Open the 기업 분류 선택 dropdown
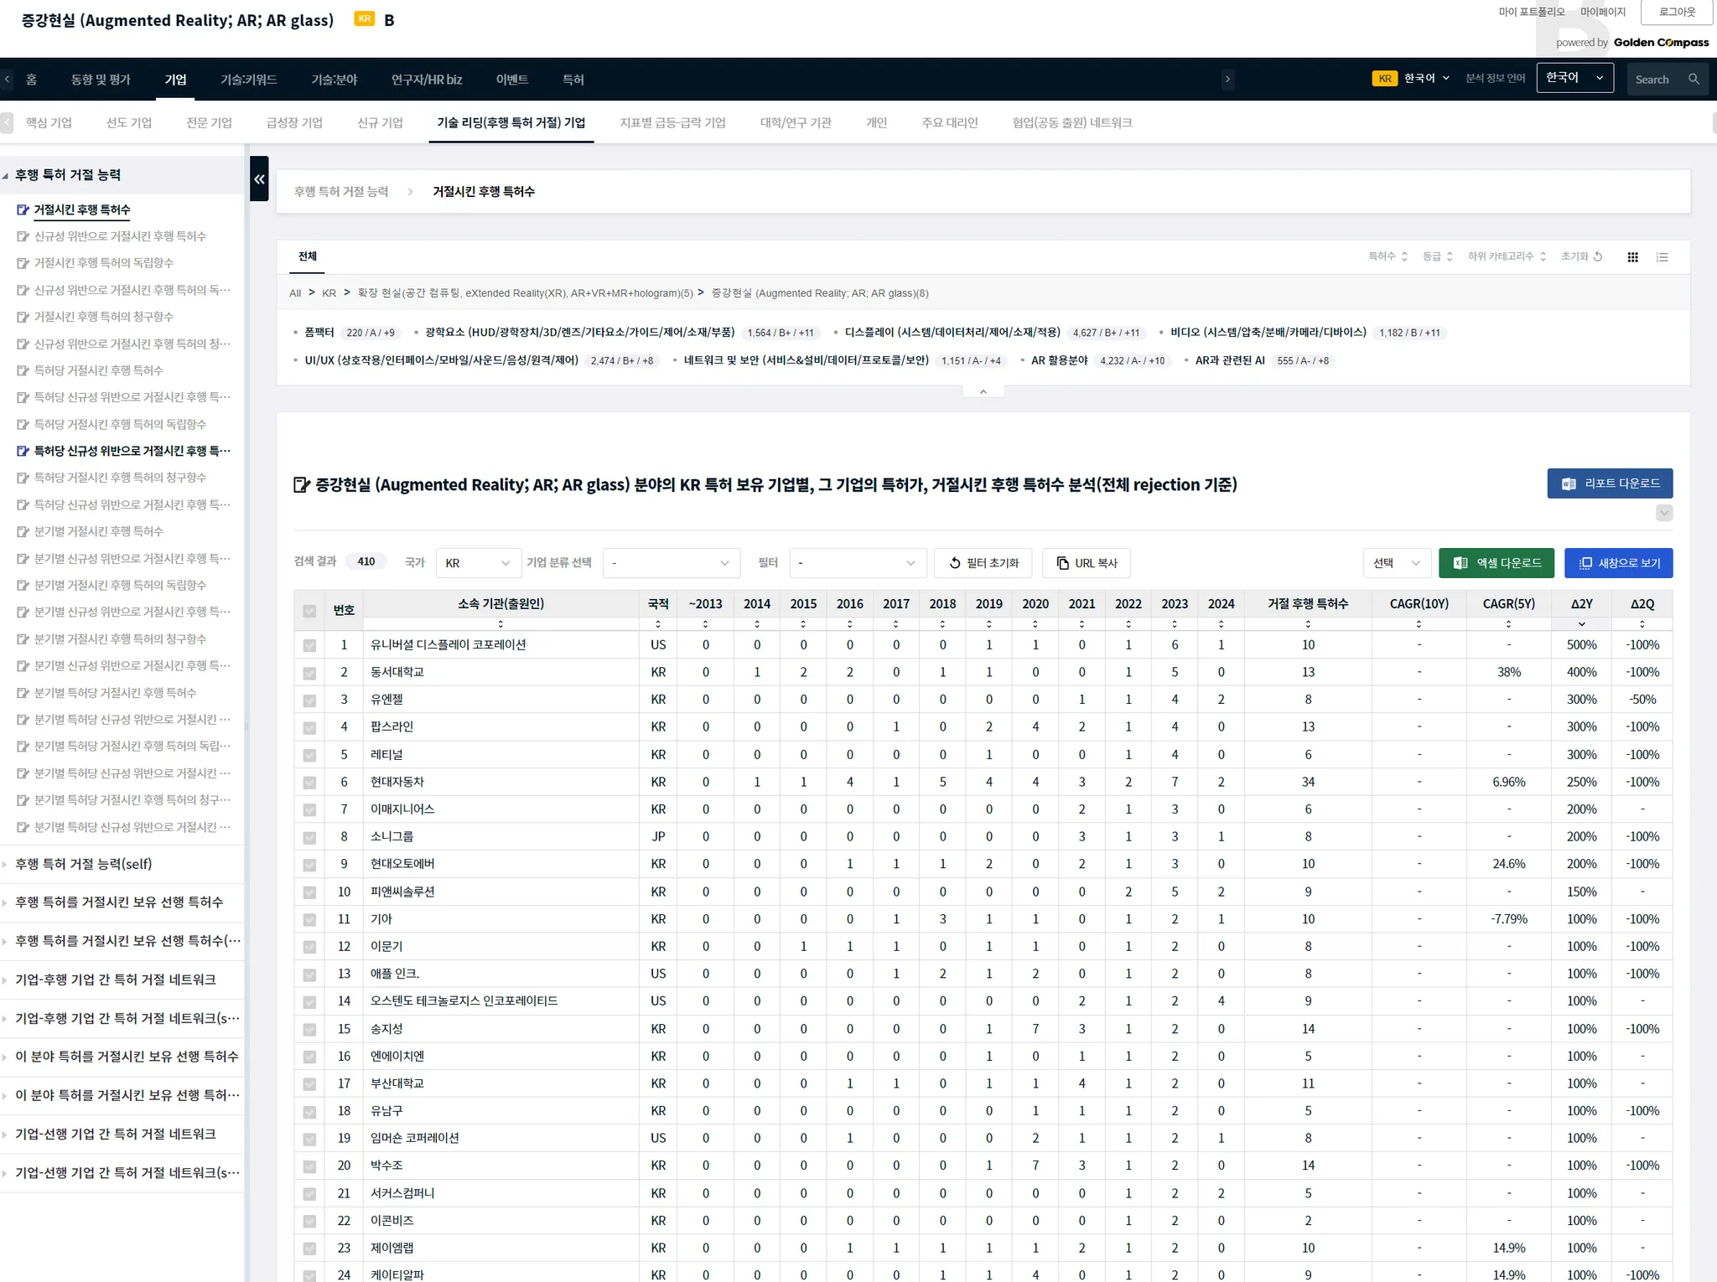Viewport: 1717px width, 1282px height. click(671, 563)
